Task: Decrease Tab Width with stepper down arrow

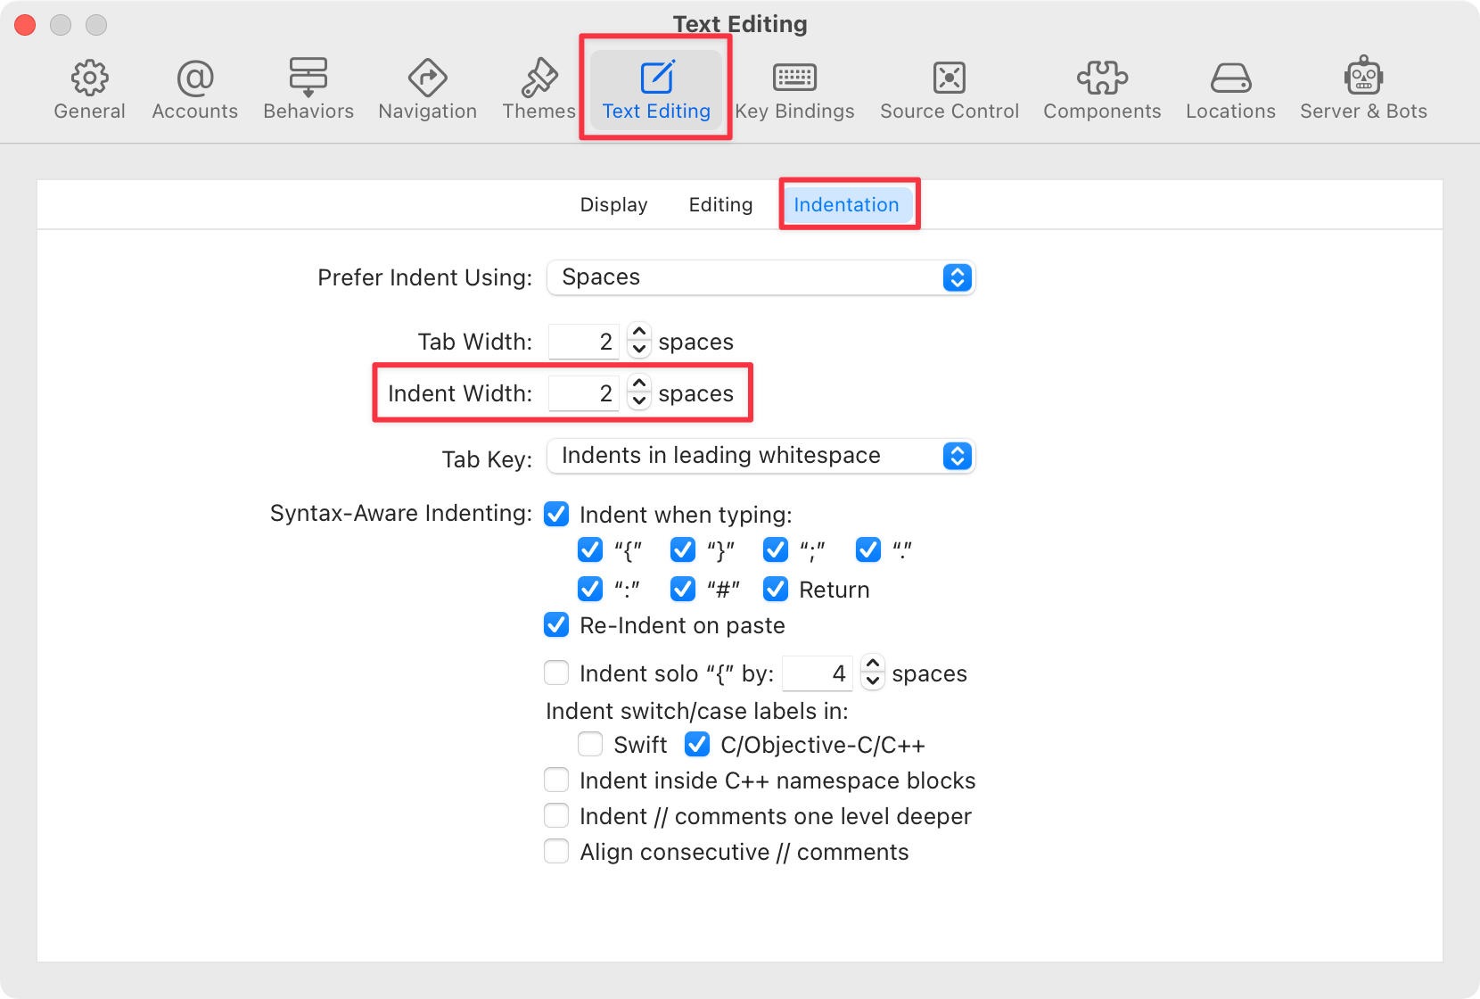Action: 639,350
